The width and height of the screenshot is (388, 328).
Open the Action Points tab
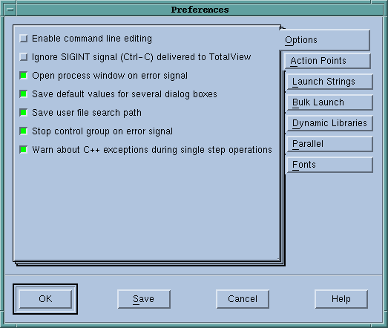coord(327,61)
